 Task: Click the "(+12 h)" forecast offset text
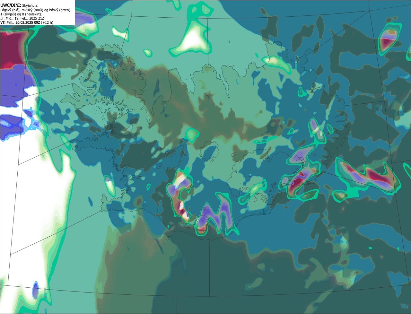pos(47,22)
